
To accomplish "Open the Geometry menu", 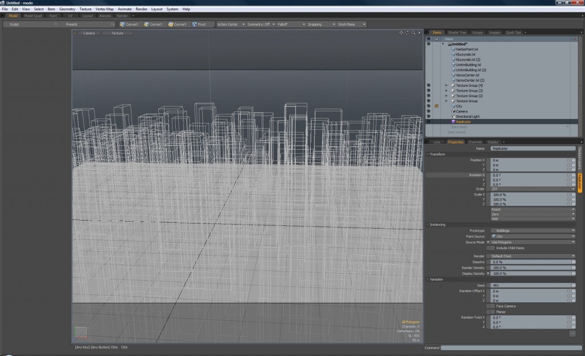I will pos(67,9).
